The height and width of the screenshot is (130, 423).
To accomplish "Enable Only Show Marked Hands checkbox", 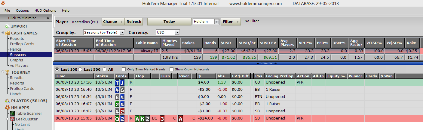I will [x=124, y=69].
